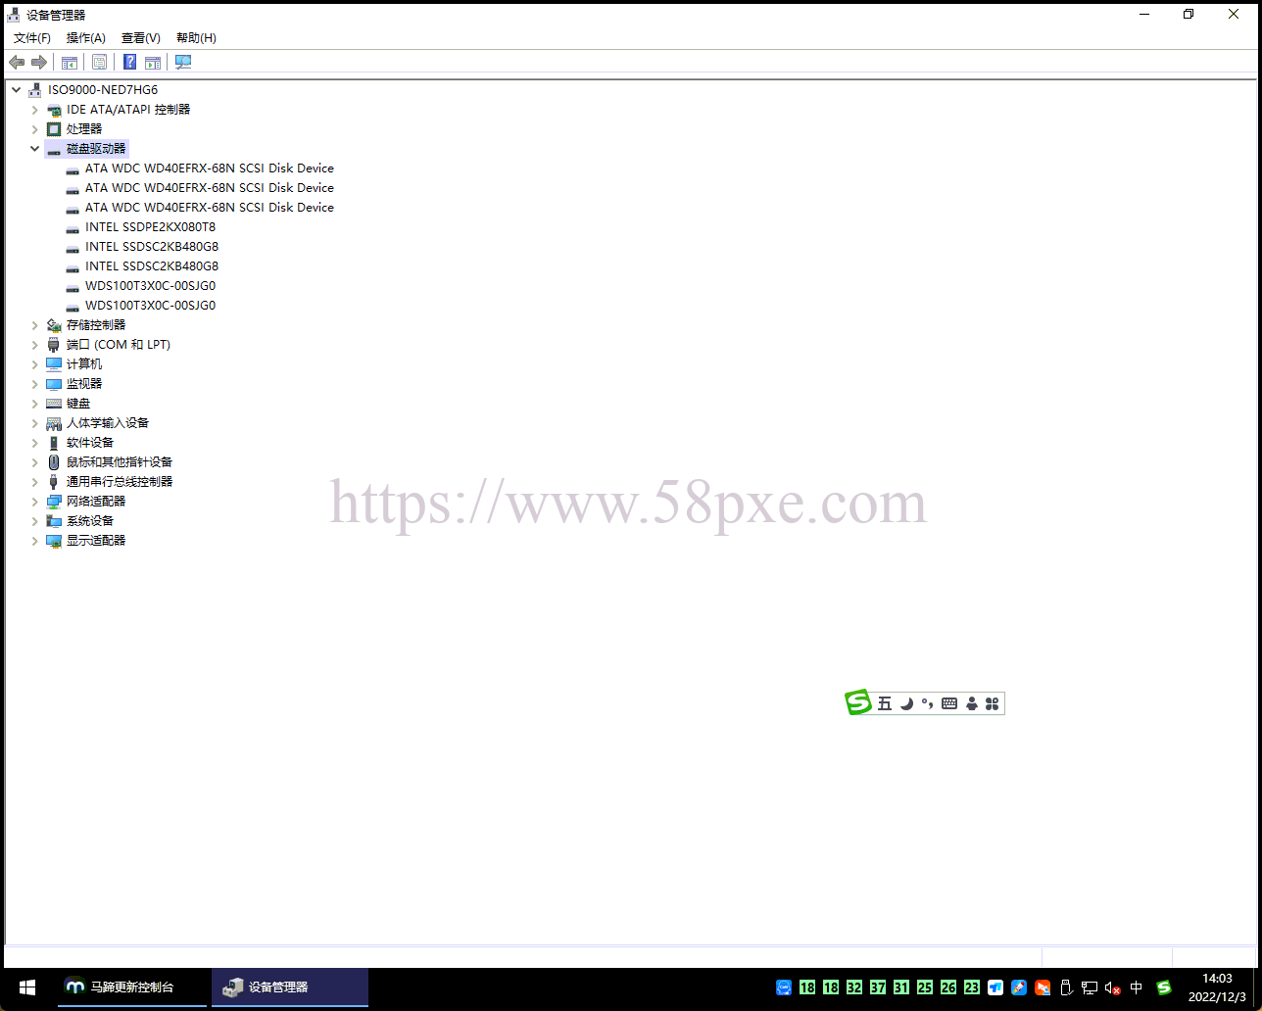Expand the 存储控制器 node chevron
The image size is (1262, 1011).
click(x=35, y=324)
